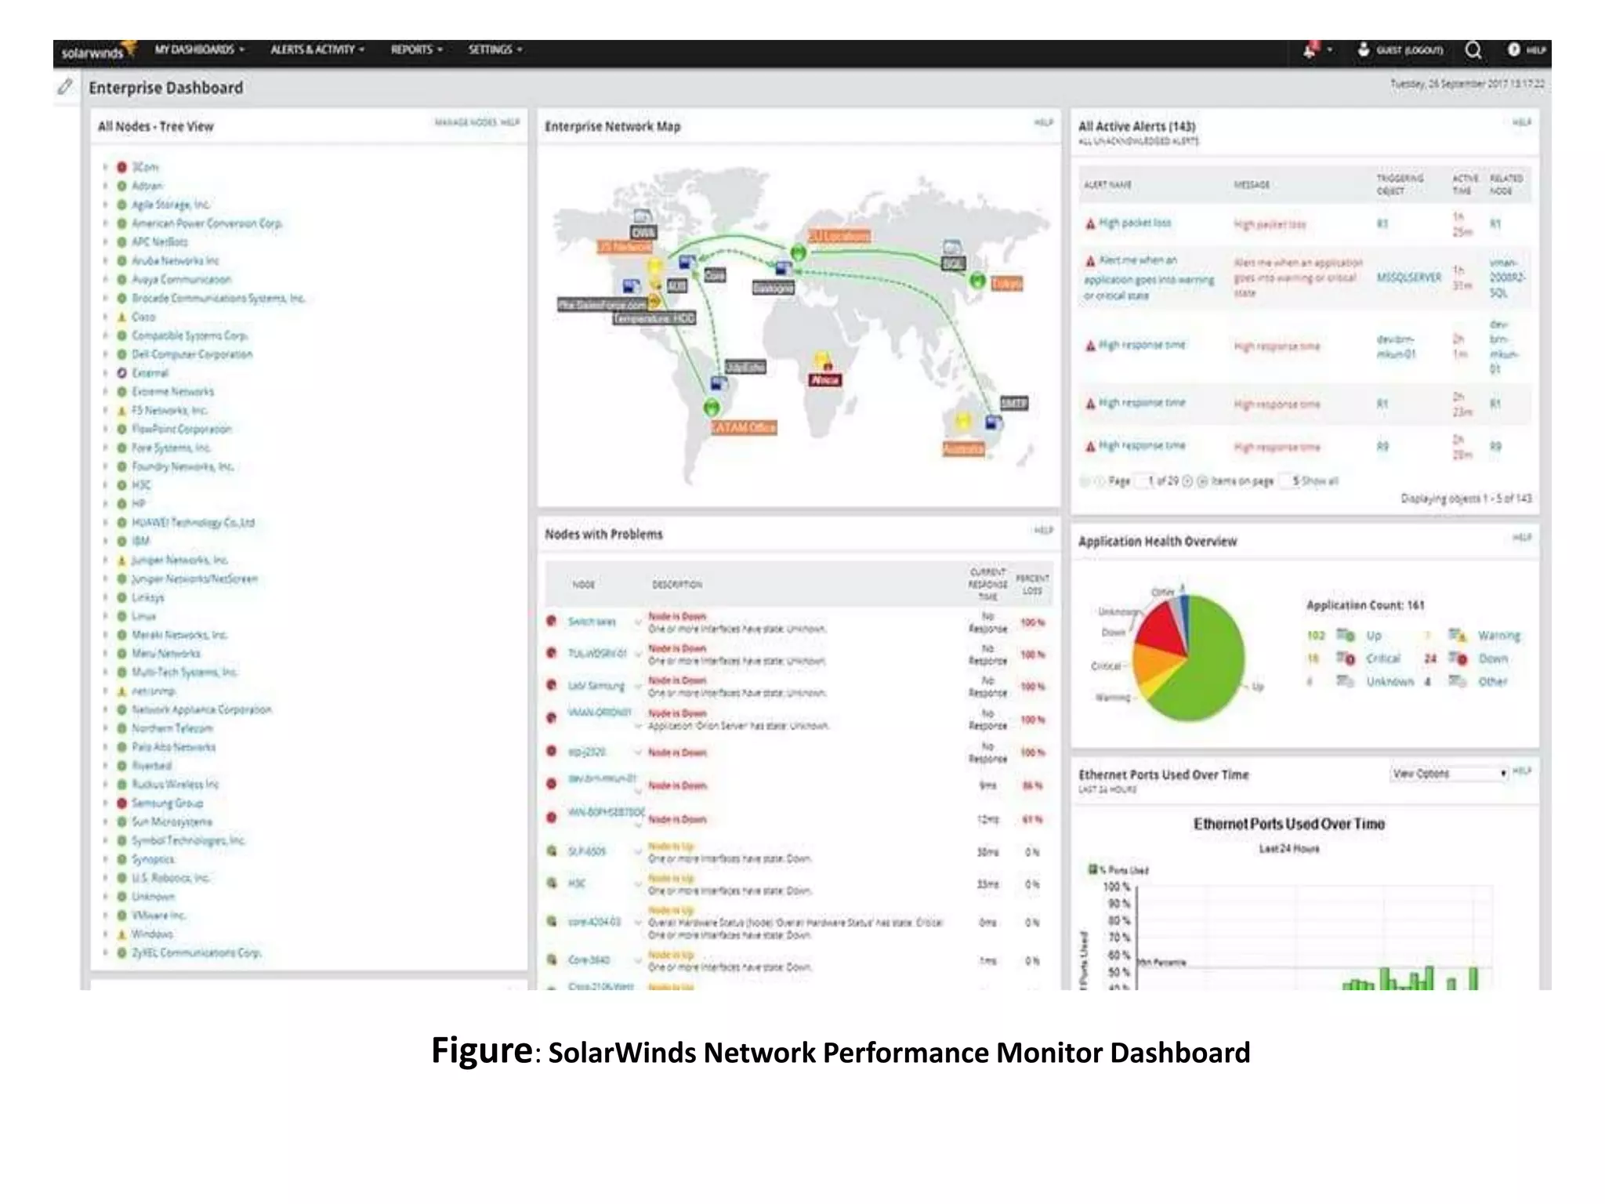Expand the Adtran node group
Viewport: 1605px width, 1204px height.
105,186
